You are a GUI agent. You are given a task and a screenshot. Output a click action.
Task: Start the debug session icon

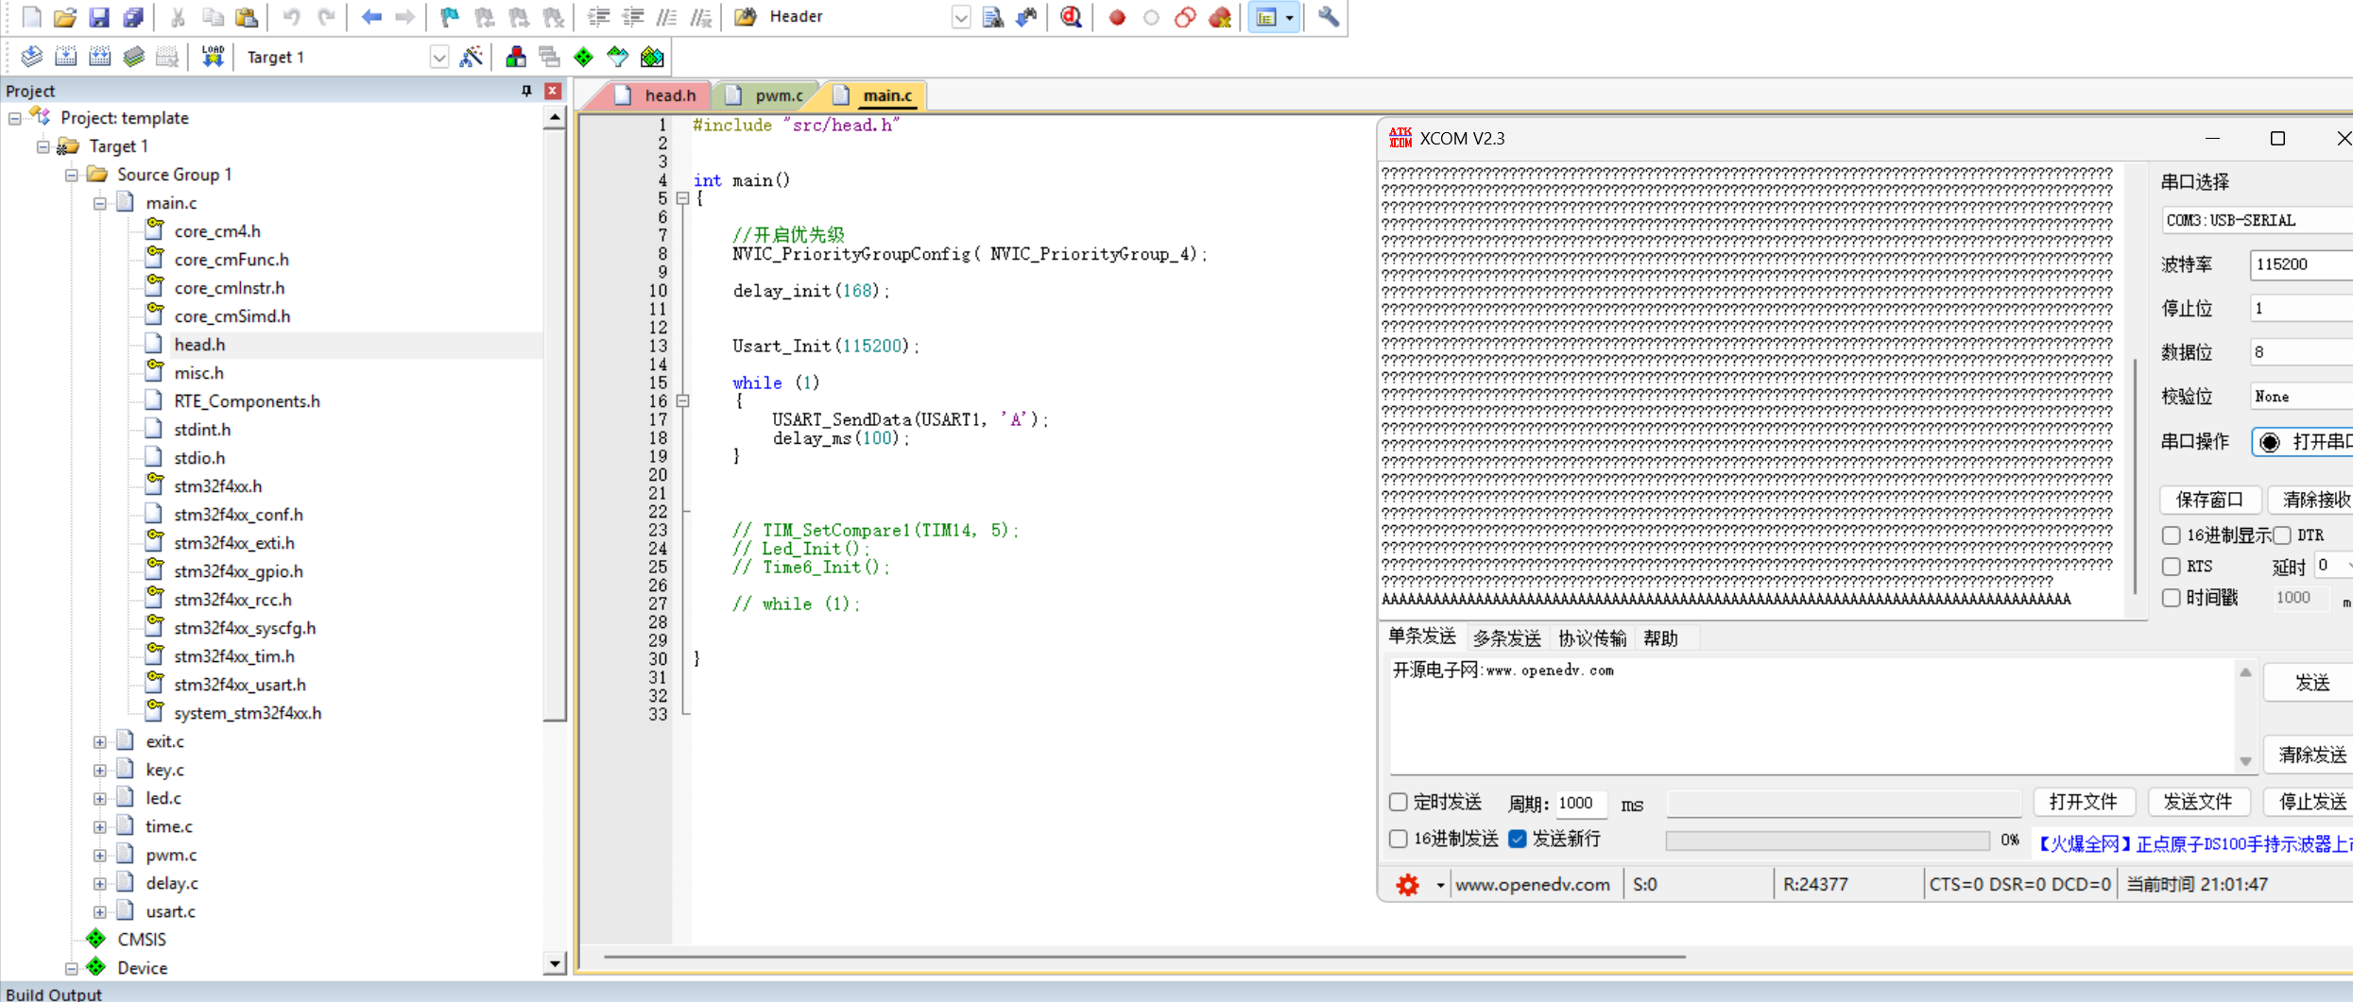(x=1071, y=17)
